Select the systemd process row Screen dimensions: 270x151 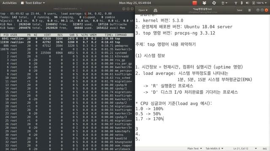point(67,53)
